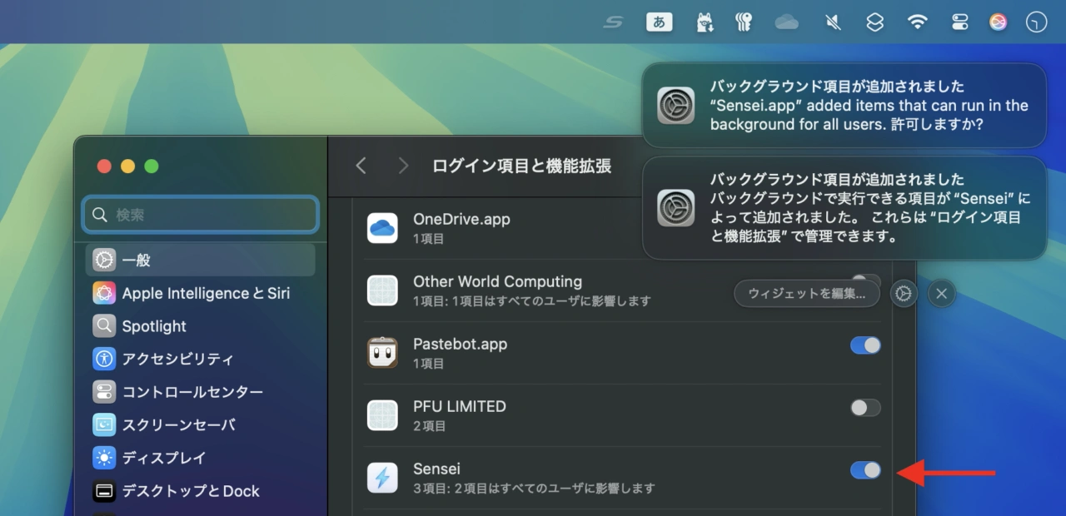
Task: Click the widget settings gear icon
Action: [x=904, y=294]
